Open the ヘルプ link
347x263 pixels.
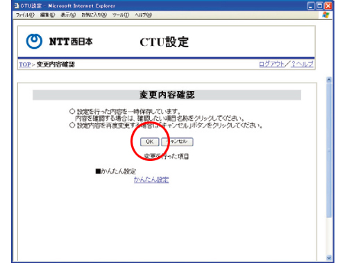302,64
